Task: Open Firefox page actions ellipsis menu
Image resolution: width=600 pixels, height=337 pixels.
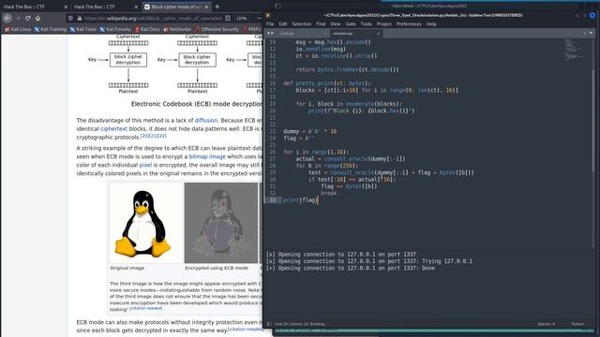Action: coord(259,18)
